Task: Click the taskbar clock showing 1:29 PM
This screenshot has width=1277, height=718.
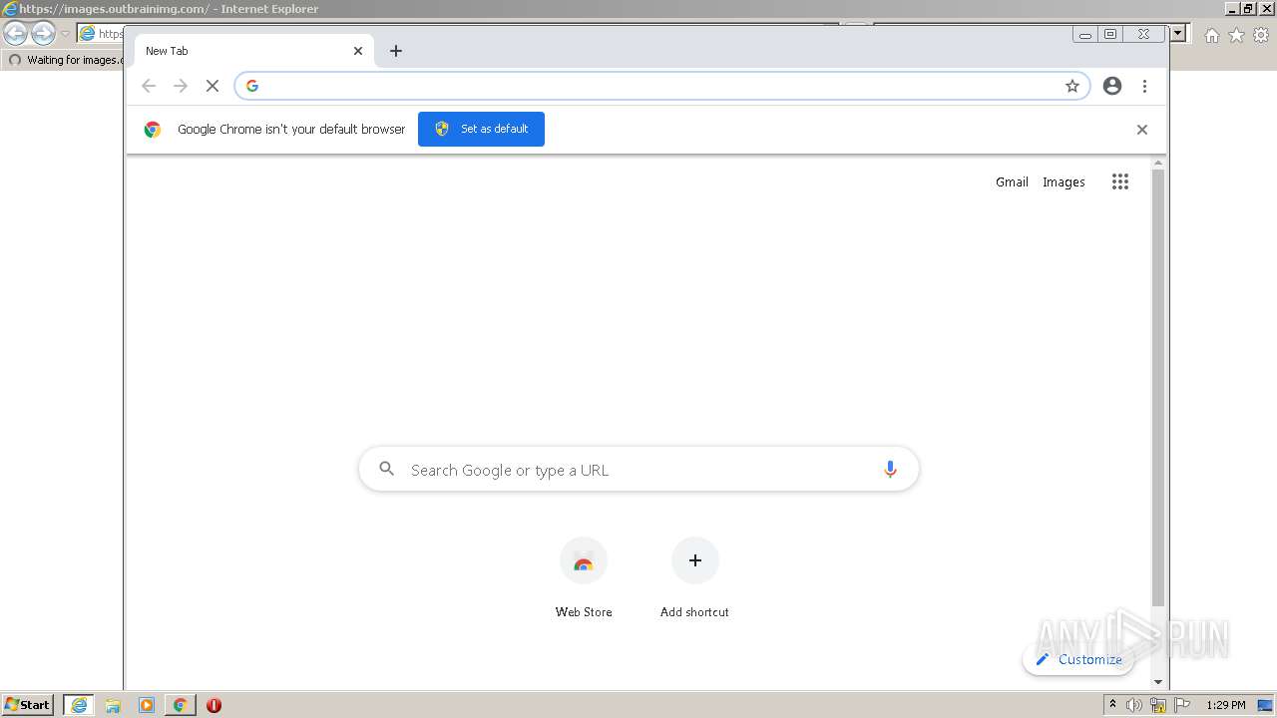Action: tap(1225, 705)
